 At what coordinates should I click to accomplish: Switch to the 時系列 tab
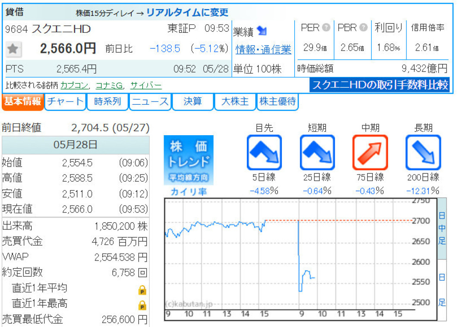coord(107,102)
